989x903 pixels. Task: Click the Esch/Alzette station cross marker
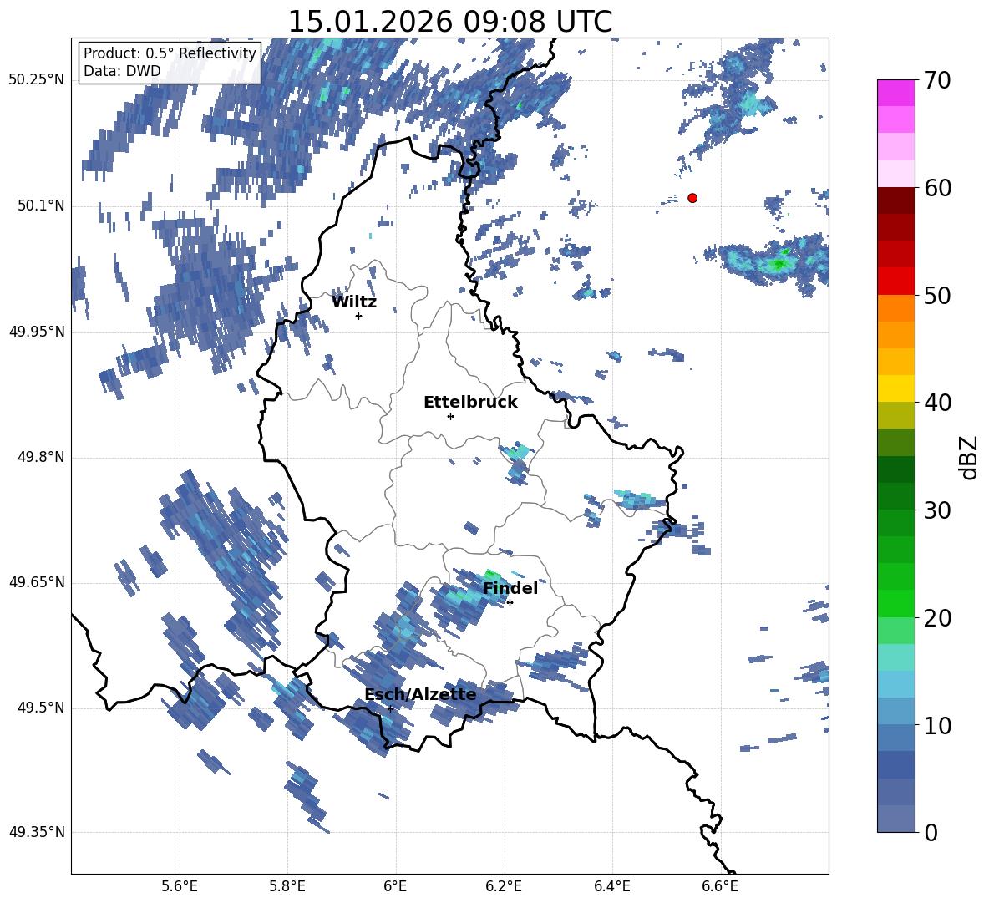point(390,708)
